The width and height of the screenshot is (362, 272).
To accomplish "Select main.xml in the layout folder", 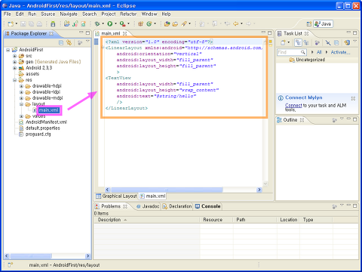I will point(49,110).
